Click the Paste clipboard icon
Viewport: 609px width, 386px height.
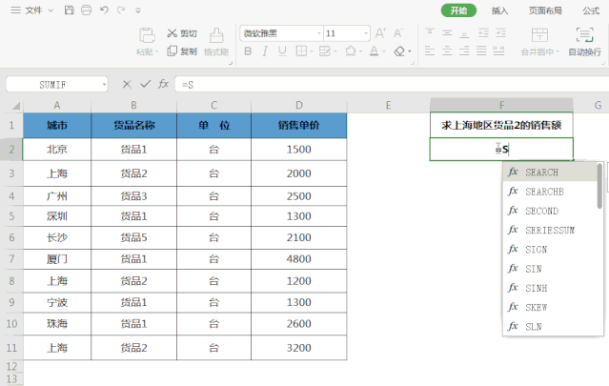(x=147, y=35)
